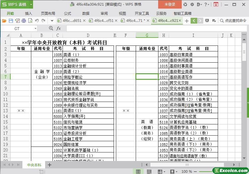
Task: Click the red download arrow icon
Action: click(216, 4)
